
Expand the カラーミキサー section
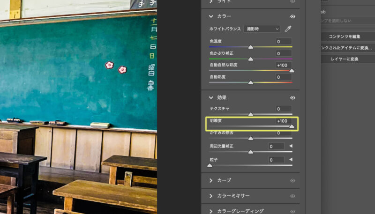[x=210, y=196]
